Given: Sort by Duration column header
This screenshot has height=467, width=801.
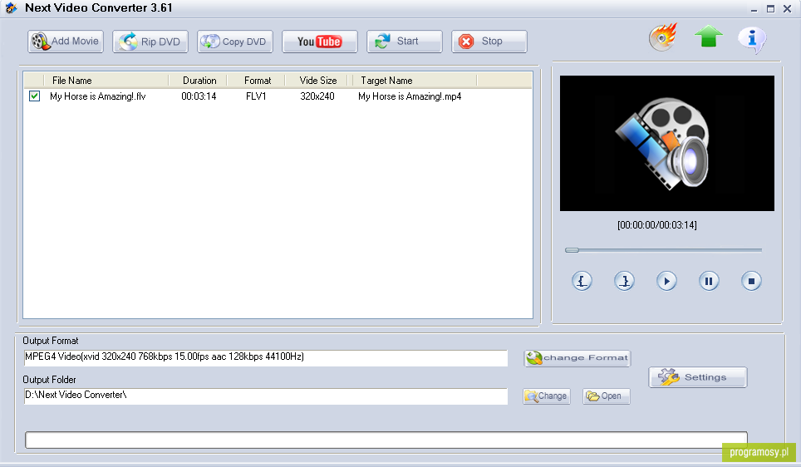Looking at the screenshot, I should click(199, 81).
